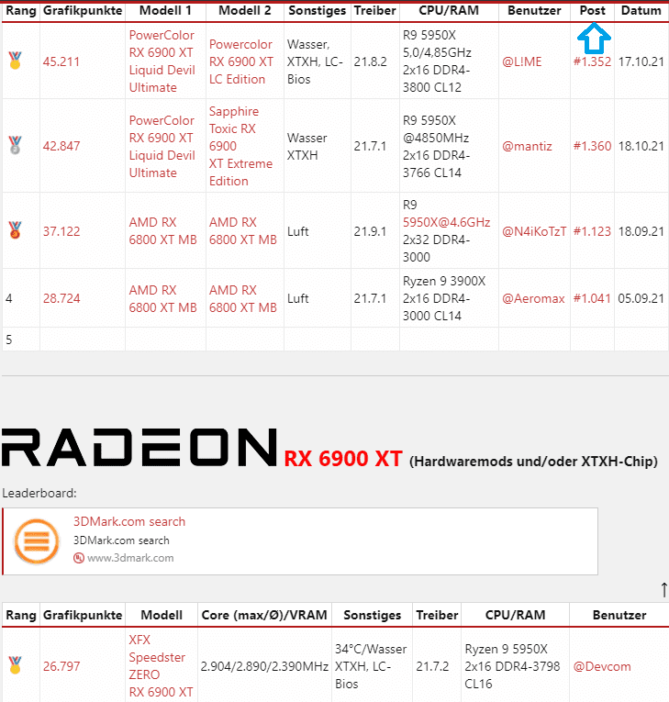Click the small UL icon beside www.3dmark.com
This screenshot has width=669, height=702.
click(79, 558)
